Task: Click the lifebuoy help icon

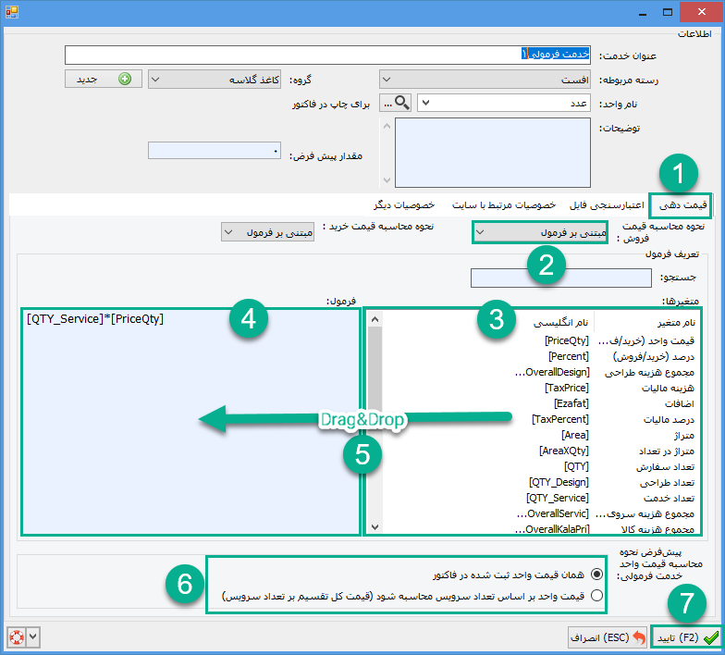Action: coord(13,637)
